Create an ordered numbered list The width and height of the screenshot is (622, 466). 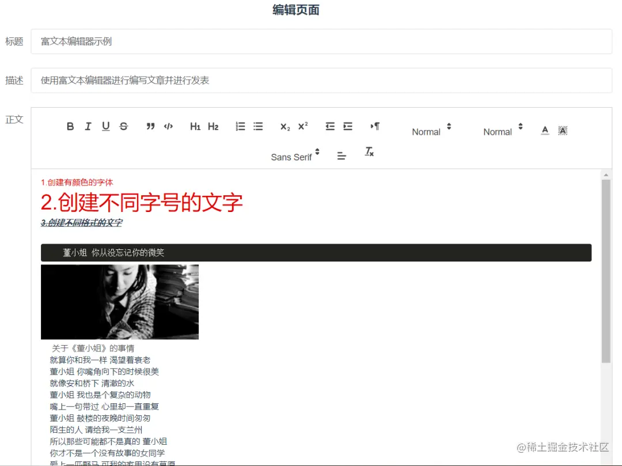coord(240,127)
